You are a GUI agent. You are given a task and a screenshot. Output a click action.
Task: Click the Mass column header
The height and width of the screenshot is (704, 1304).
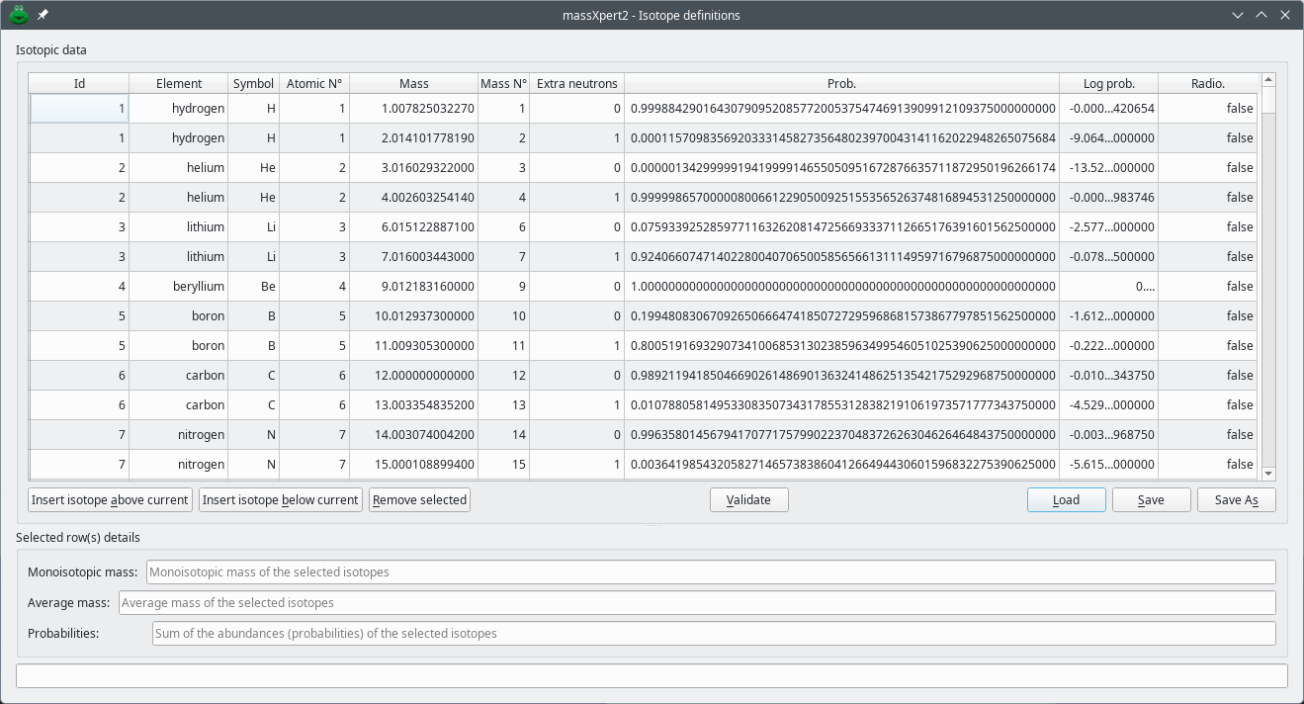point(413,84)
